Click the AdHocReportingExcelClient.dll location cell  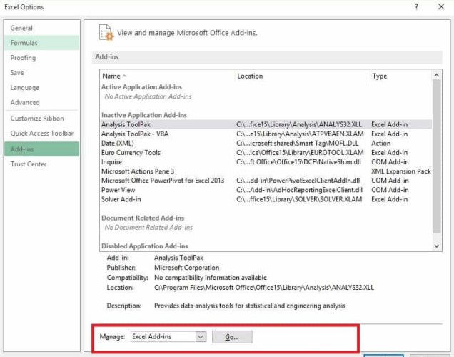299,190
